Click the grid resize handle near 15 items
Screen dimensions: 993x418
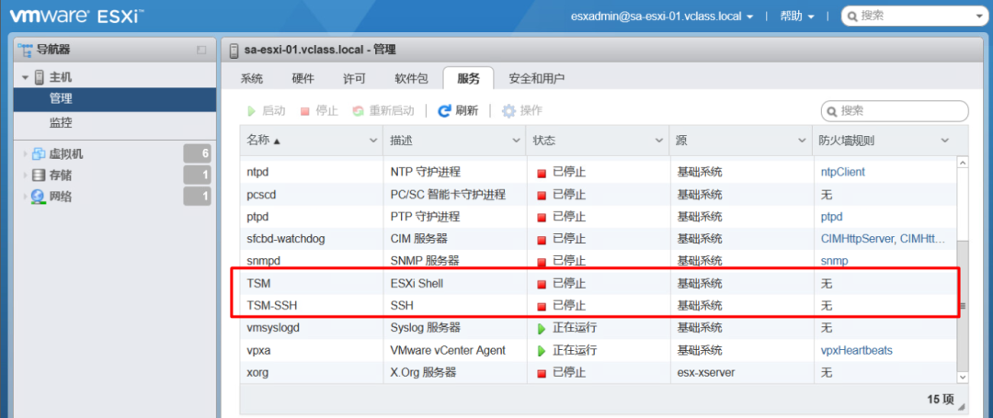tap(963, 407)
